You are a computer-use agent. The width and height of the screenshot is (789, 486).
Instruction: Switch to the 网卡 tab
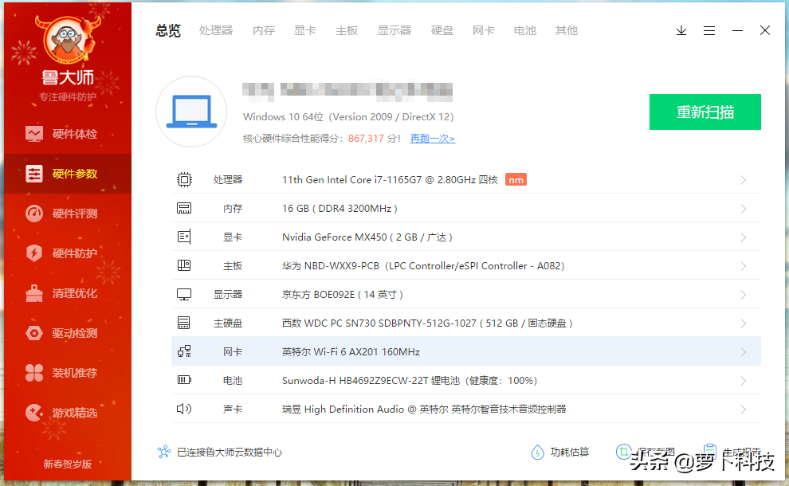[484, 31]
